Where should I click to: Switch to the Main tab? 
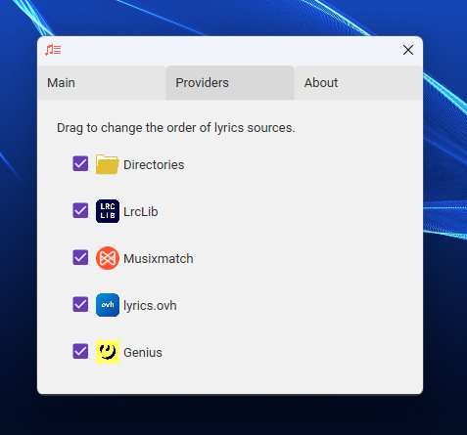click(x=102, y=83)
